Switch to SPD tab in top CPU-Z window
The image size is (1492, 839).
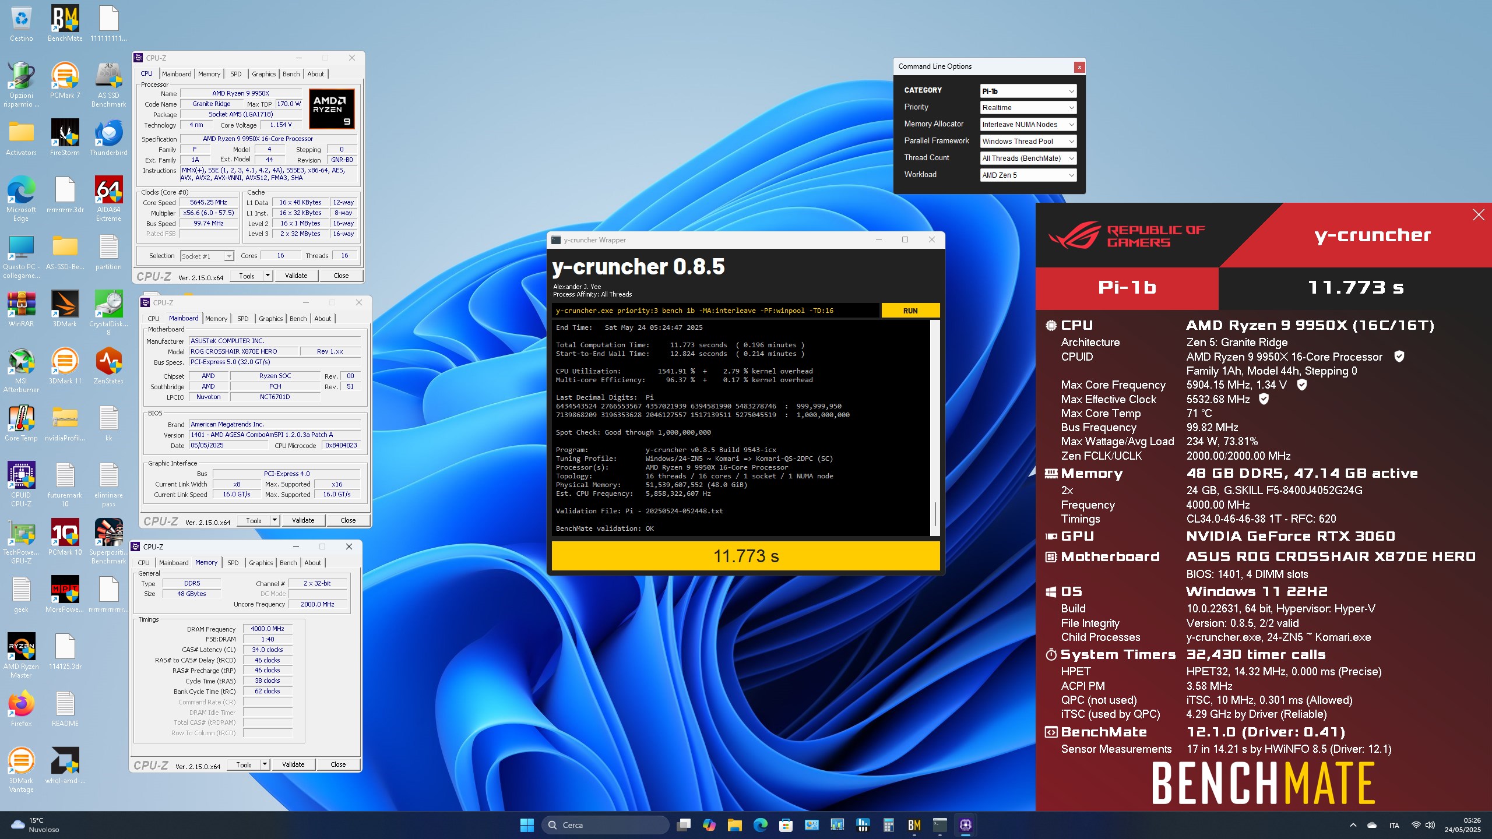pyautogui.click(x=235, y=74)
